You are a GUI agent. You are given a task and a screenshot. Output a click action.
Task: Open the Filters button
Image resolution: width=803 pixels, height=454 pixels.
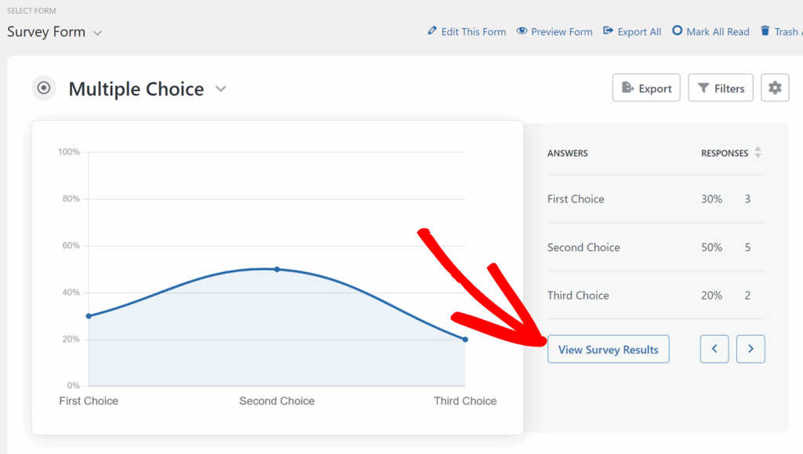(721, 89)
